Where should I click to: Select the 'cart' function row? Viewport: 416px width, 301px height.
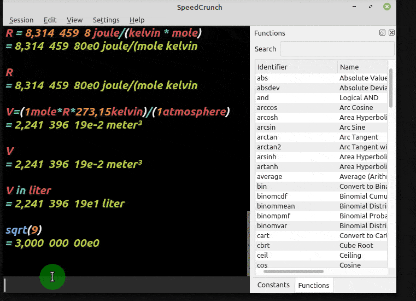click(x=321, y=235)
